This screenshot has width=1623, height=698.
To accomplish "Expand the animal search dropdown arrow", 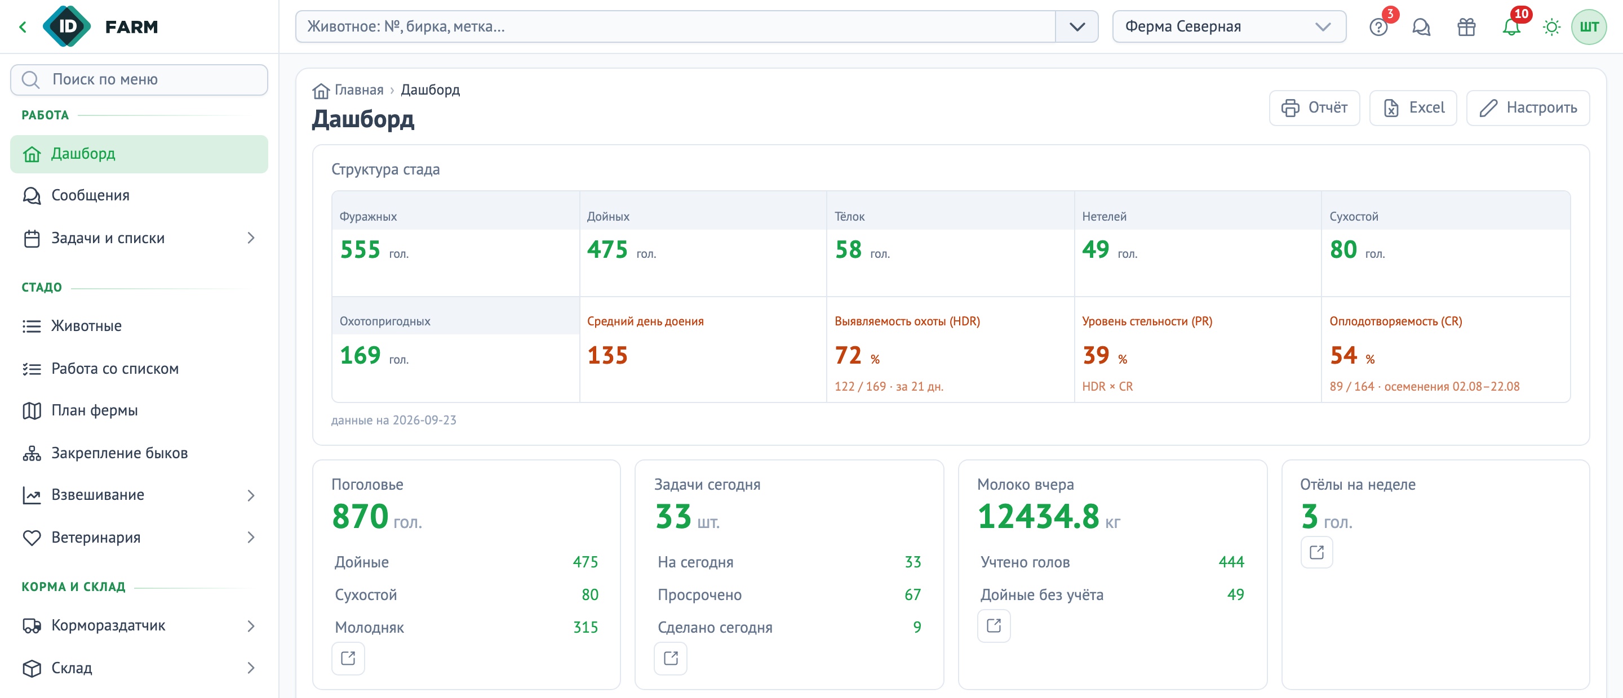I will 1077,26.
